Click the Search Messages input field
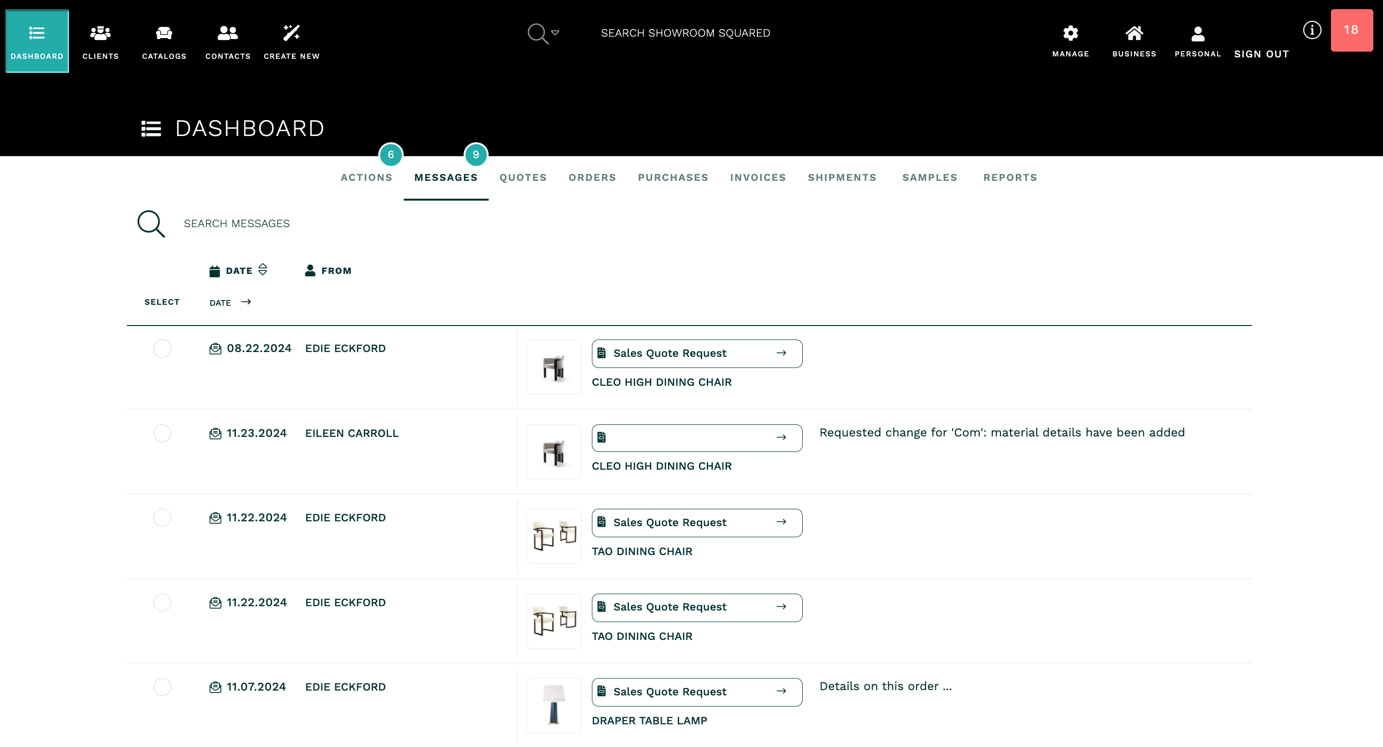The image size is (1383, 747). 237,224
